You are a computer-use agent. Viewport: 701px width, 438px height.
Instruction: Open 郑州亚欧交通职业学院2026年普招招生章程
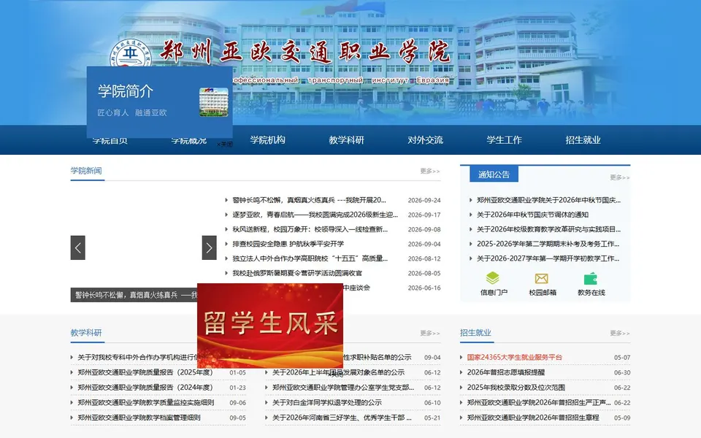coord(533,418)
